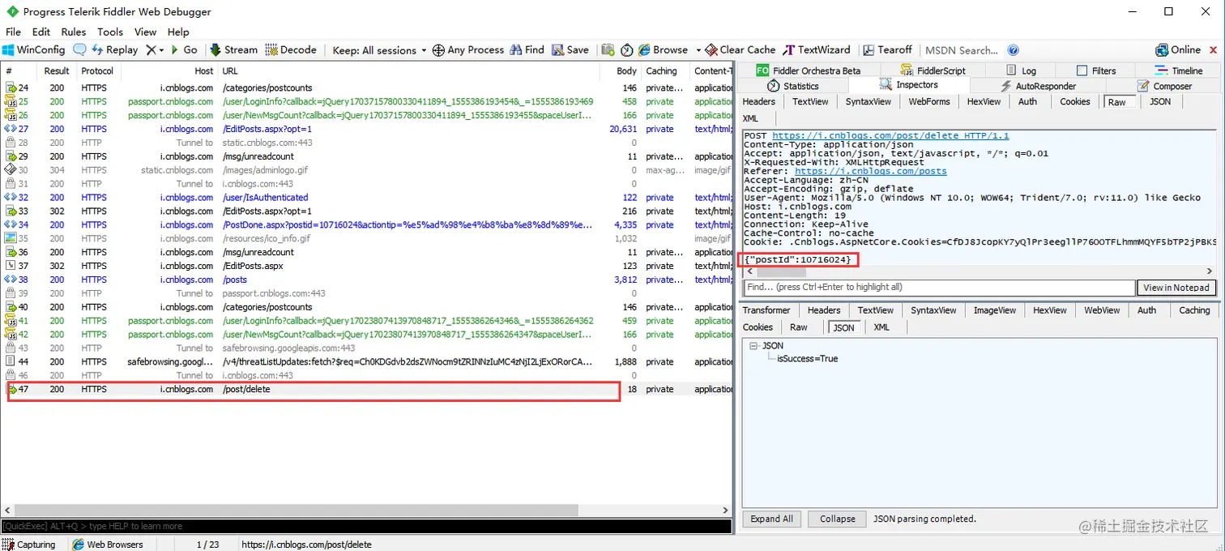Collapse the JSON tree node
1225x551 pixels.
(x=753, y=345)
